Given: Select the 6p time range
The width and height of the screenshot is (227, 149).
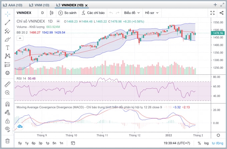Looking at the screenshot, I should [x=34, y=143].
